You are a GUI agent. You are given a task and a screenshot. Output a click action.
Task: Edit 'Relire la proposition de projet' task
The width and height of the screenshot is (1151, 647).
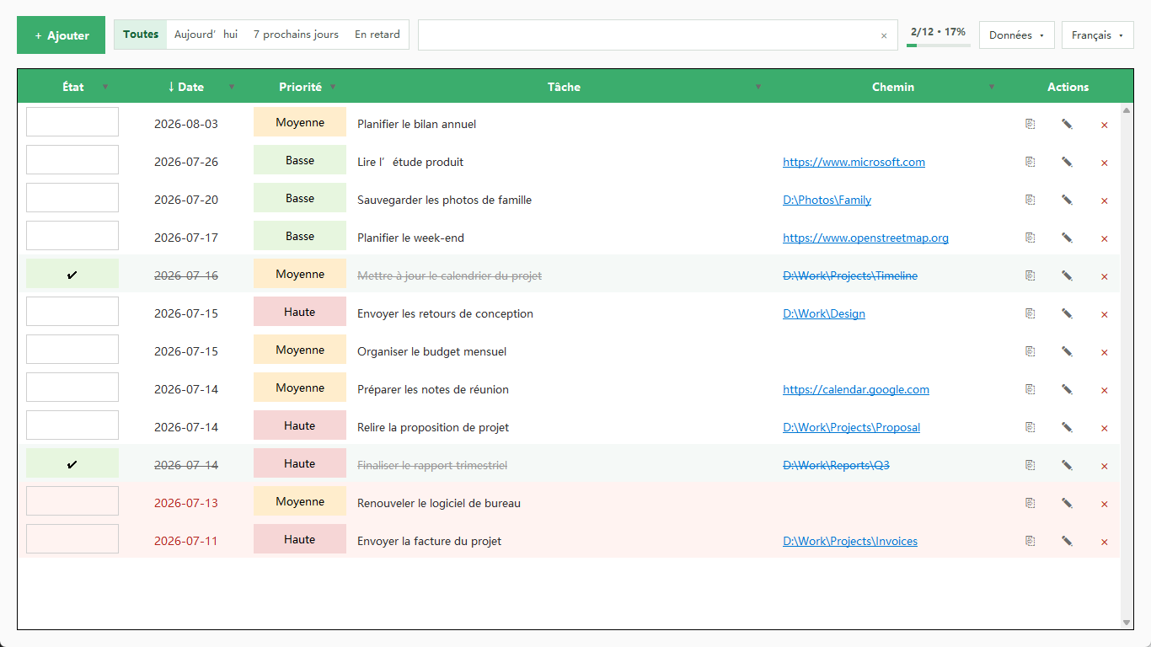1067,427
